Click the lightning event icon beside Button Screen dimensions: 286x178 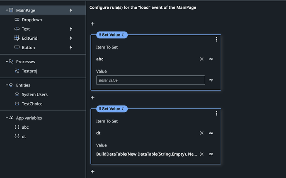pyautogui.click(x=70, y=48)
